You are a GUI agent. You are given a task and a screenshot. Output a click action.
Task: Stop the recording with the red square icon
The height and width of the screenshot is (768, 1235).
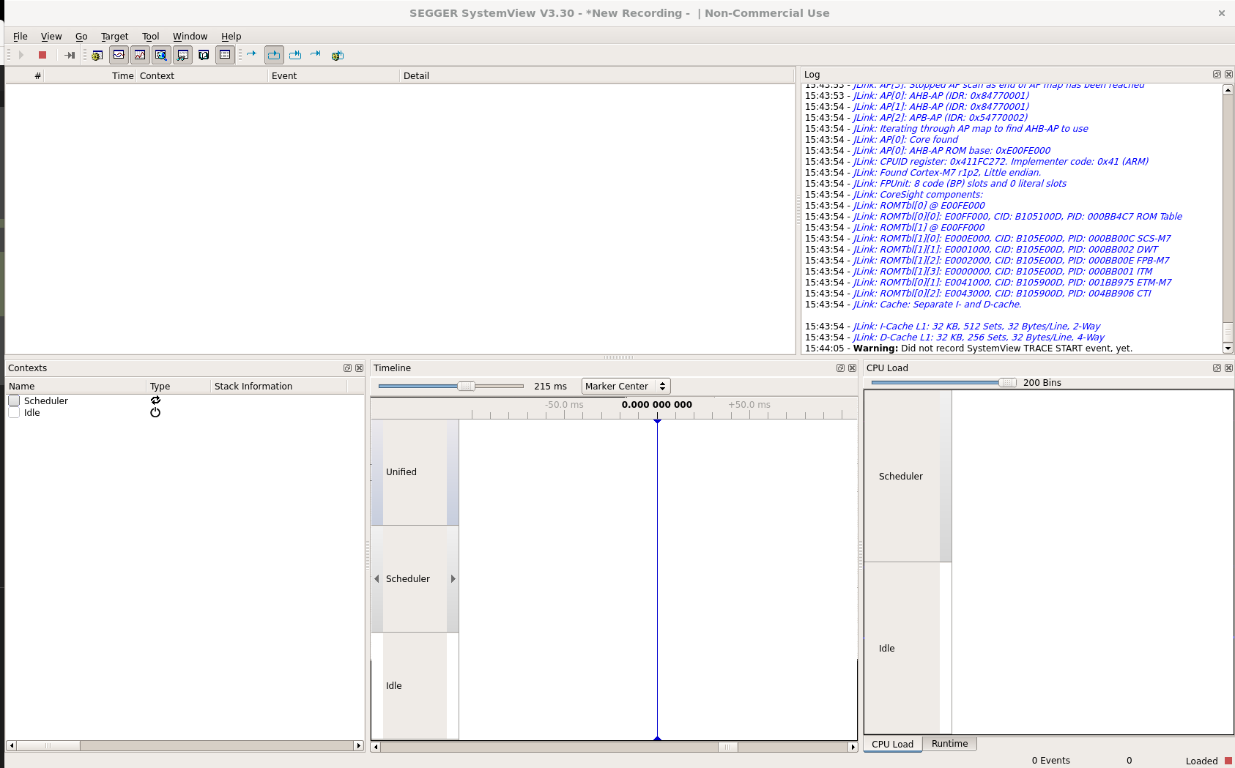pos(42,54)
